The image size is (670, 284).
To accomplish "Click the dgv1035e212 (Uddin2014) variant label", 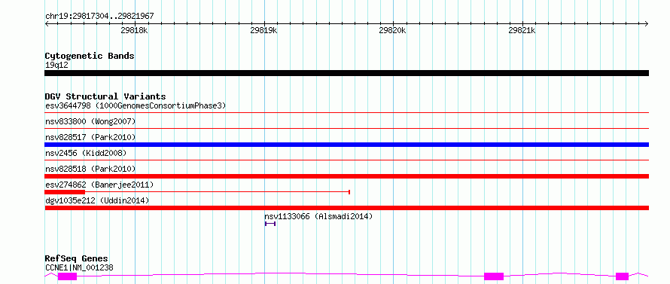I will [97, 200].
